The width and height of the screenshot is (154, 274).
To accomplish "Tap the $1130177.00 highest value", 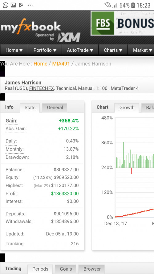I will point(65,186).
